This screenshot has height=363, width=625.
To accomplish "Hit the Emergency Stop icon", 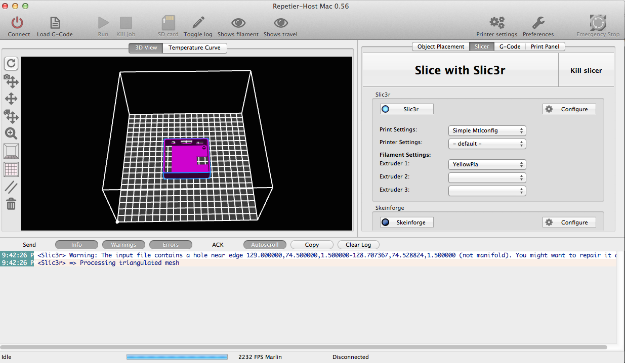I will tap(598, 23).
